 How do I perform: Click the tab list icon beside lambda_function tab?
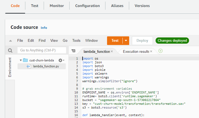73,51
